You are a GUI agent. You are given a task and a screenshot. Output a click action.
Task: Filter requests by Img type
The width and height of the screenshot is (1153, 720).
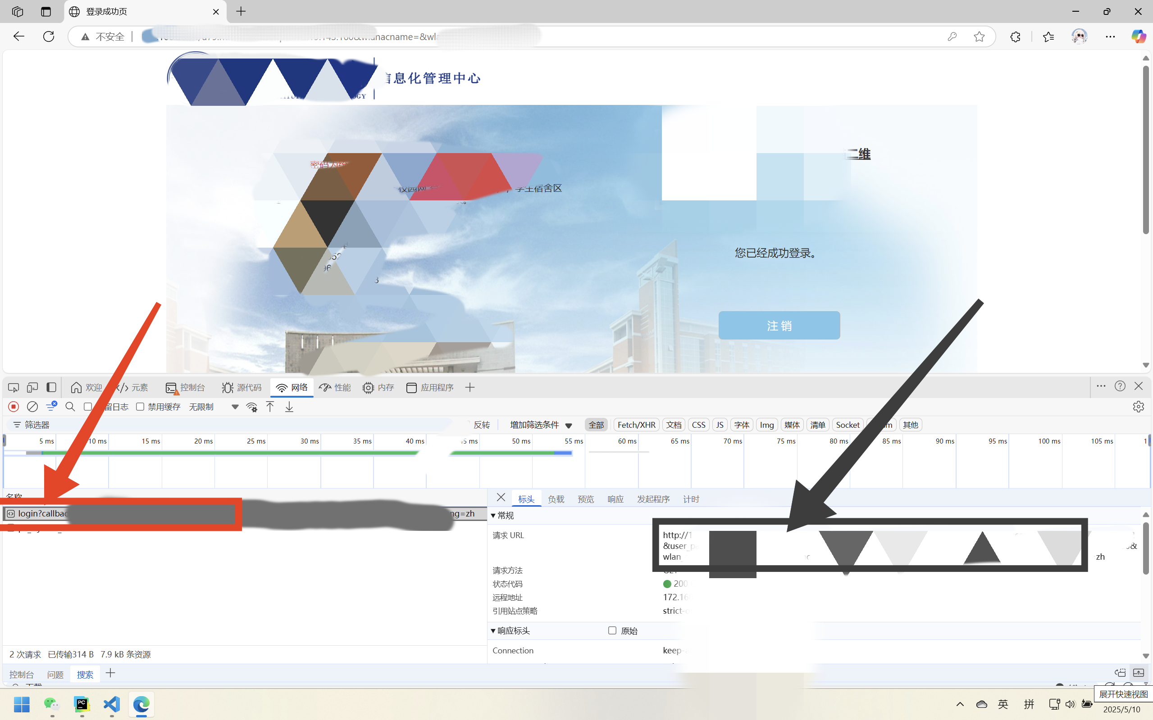(x=766, y=425)
